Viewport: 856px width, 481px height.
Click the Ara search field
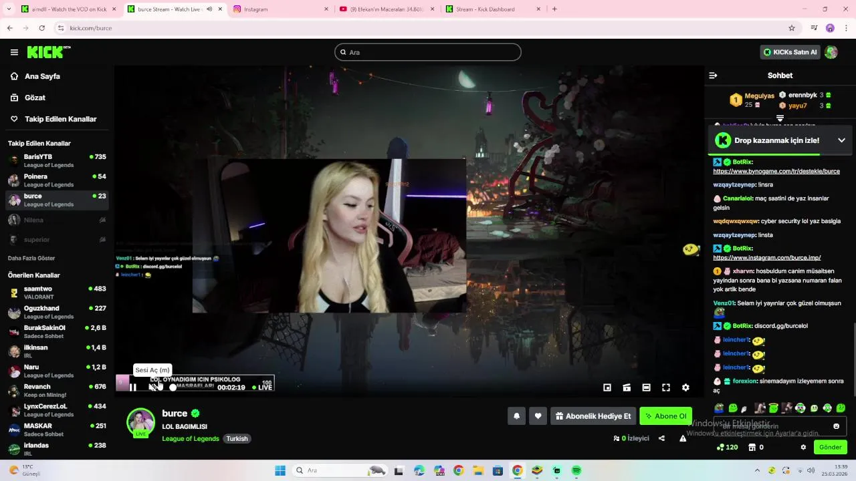coord(428,52)
